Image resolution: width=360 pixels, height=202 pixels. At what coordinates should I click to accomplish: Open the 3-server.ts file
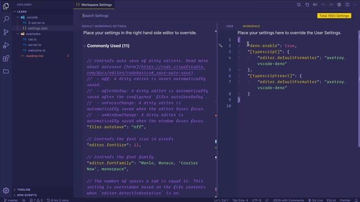(37, 23)
